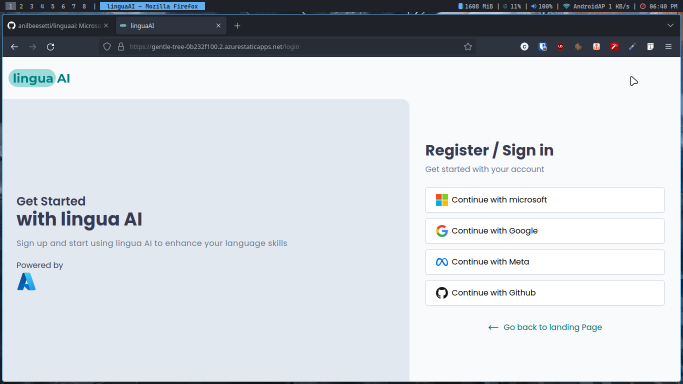Toggle the tracking protection shield
Image resolution: width=683 pixels, height=384 pixels.
click(106, 46)
